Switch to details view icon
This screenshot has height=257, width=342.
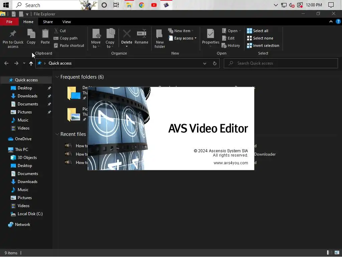pyautogui.click(x=330, y=253)
